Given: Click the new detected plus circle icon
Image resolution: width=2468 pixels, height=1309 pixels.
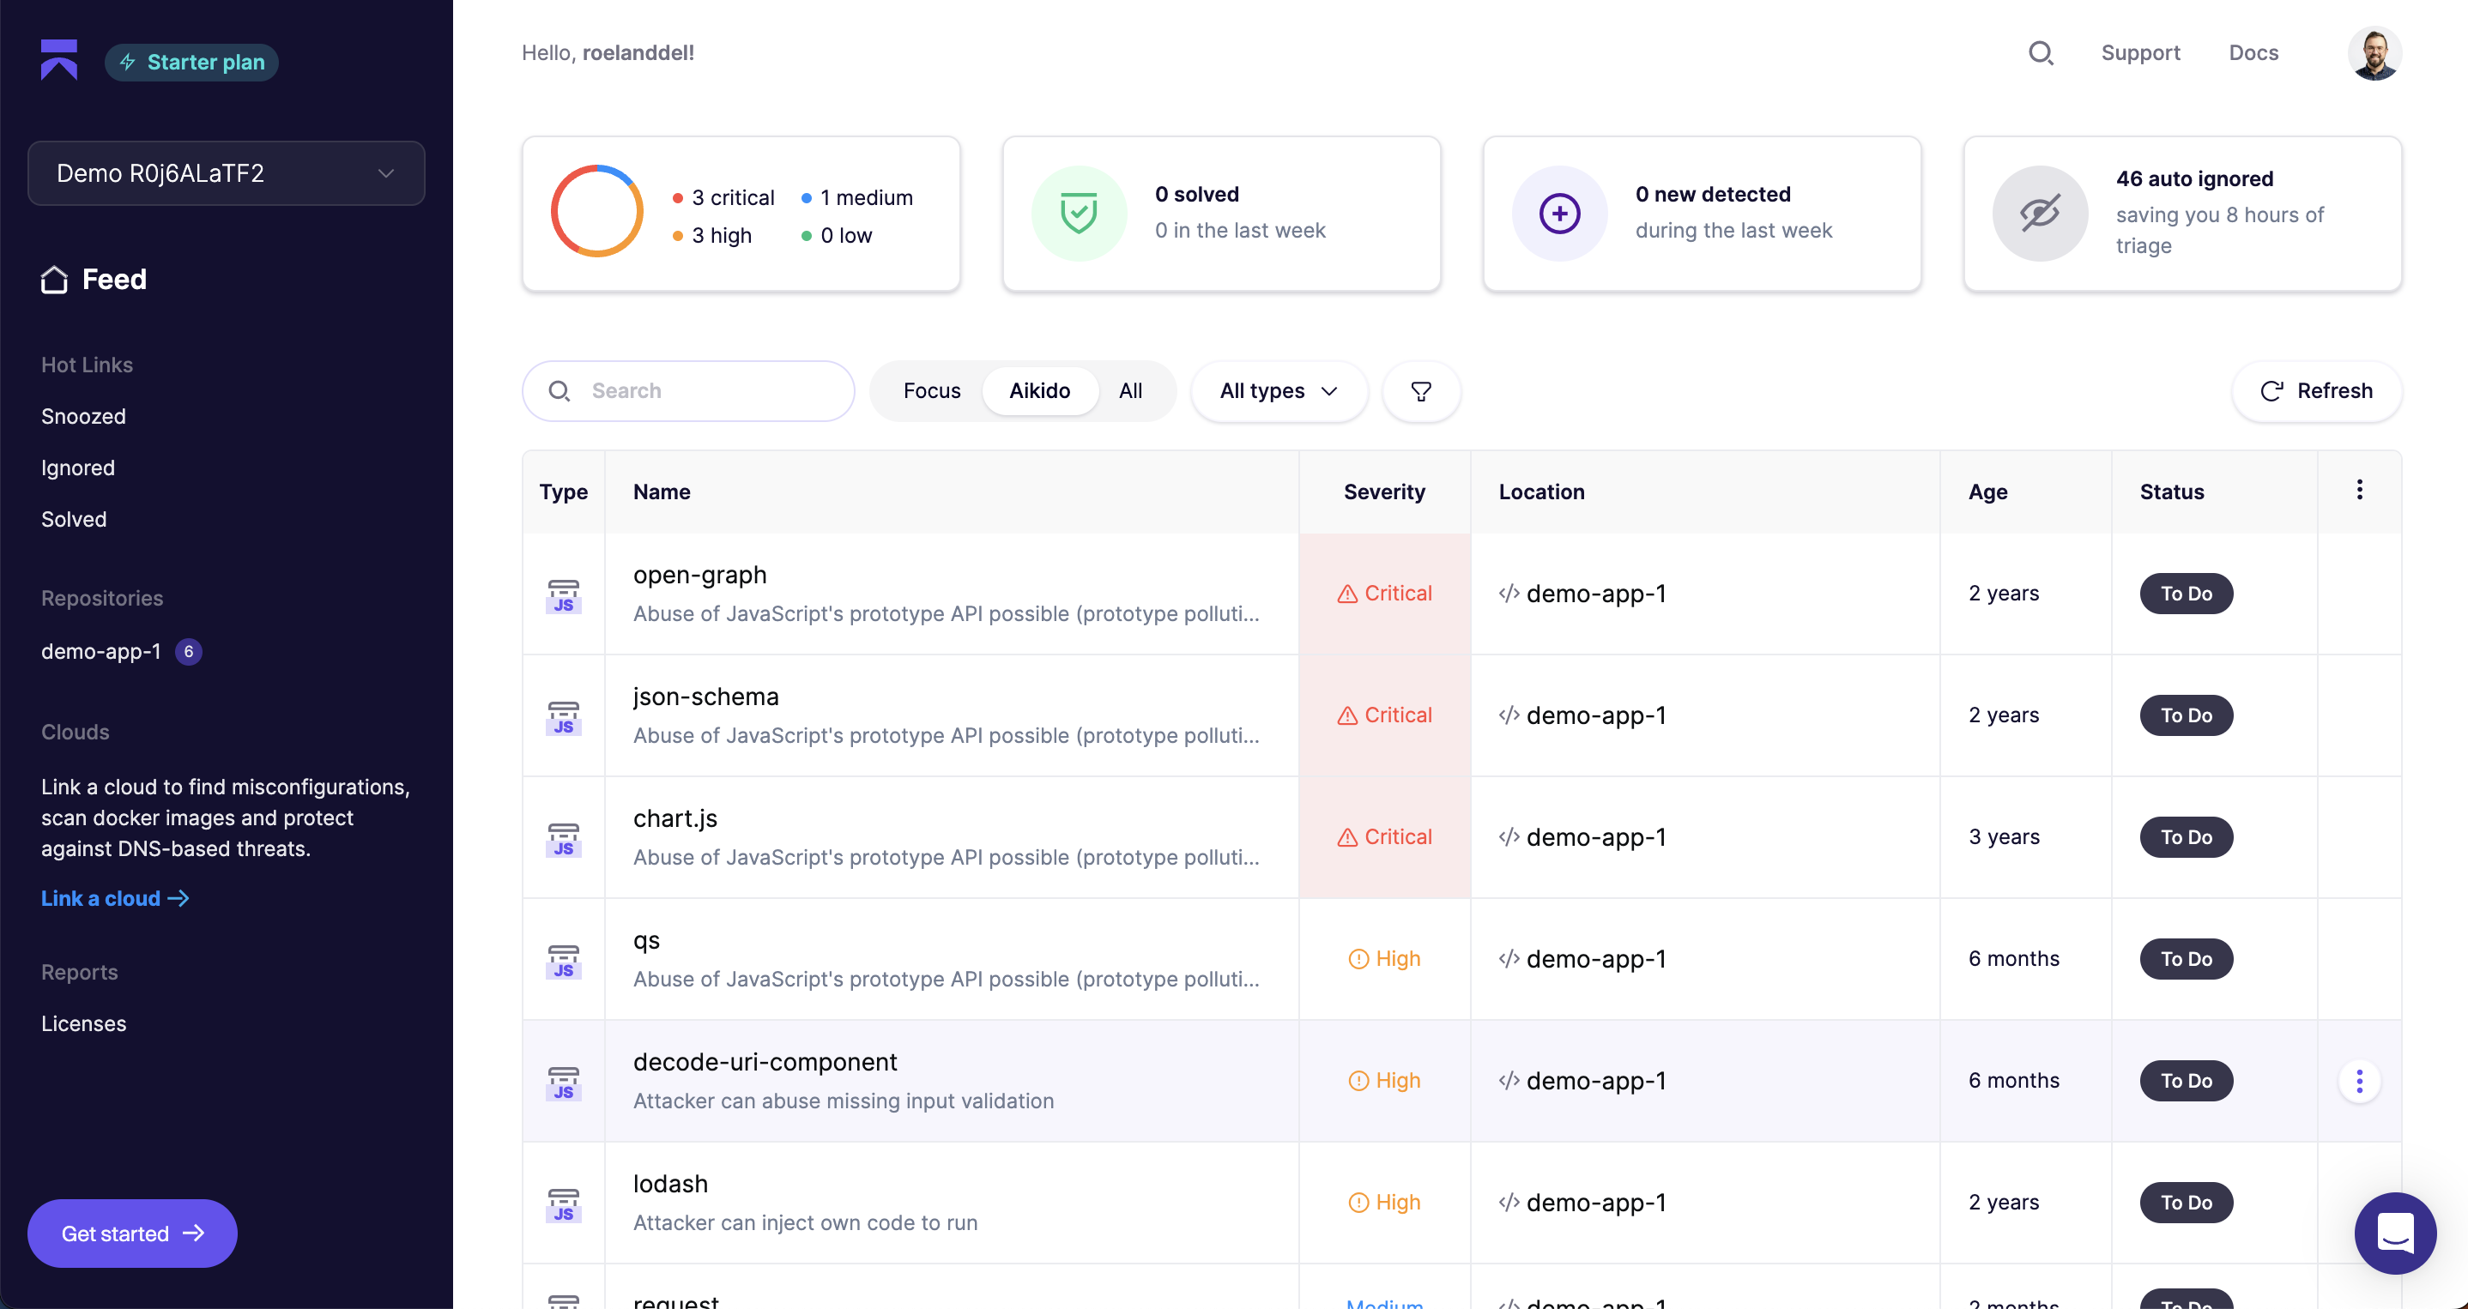Looking at the screenshot, I should pos(1558,213).
